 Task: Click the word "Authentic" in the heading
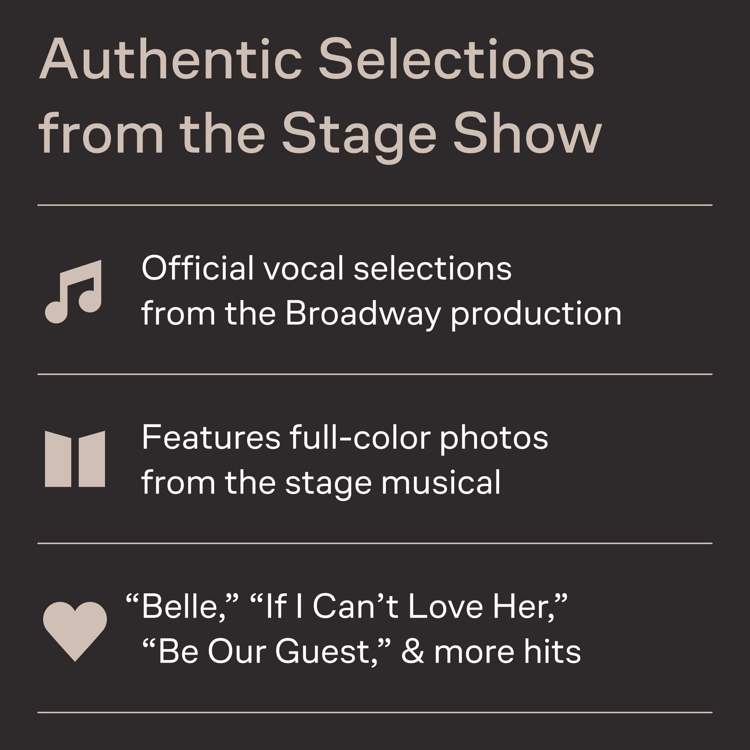[x=170, y=59]
